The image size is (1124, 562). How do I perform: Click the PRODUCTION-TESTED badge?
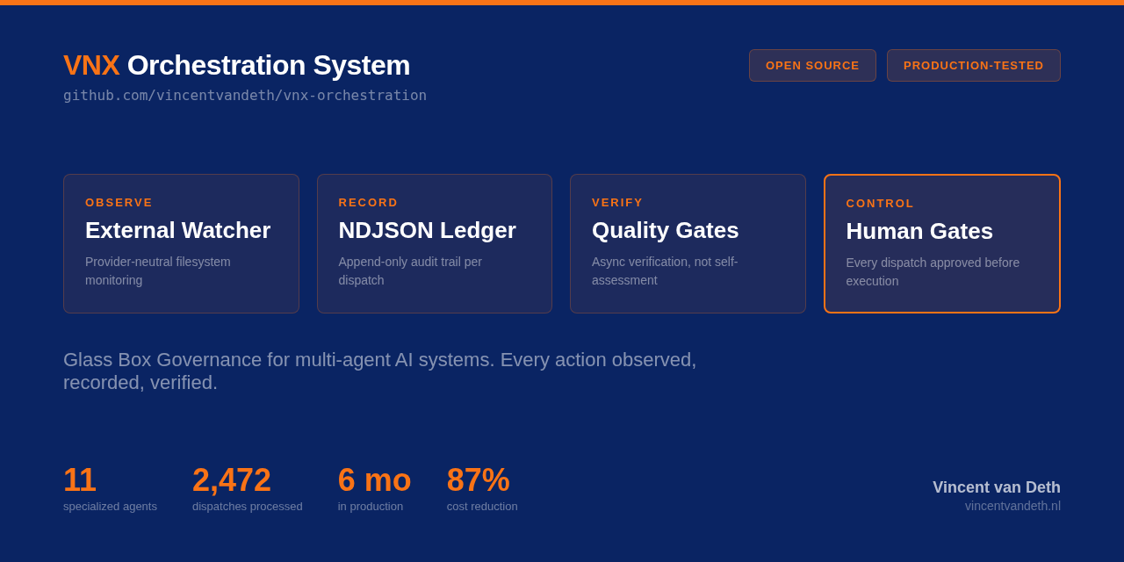(973, 66)
